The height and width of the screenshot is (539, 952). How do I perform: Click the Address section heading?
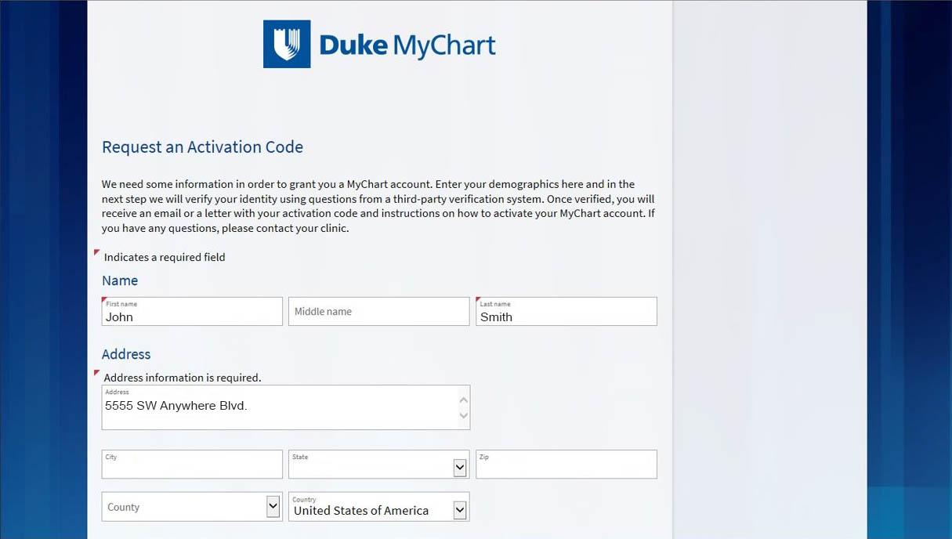[126, 354]
